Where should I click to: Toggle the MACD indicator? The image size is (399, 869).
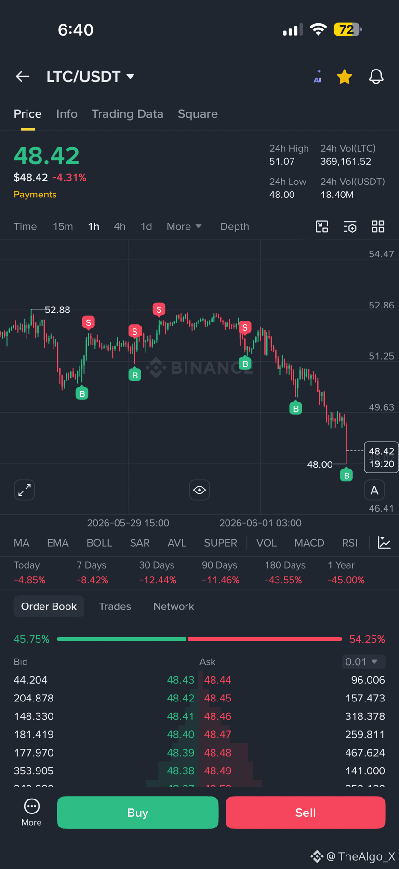(309, 543)
